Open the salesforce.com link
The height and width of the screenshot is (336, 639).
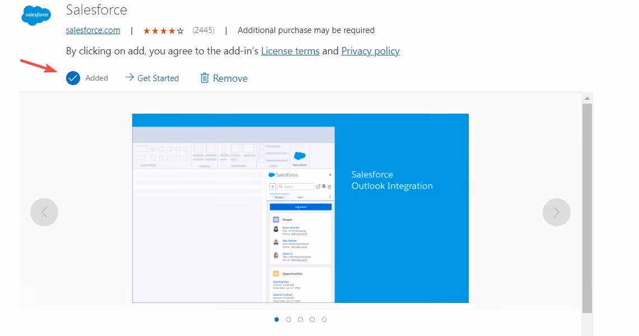point(93,30)
